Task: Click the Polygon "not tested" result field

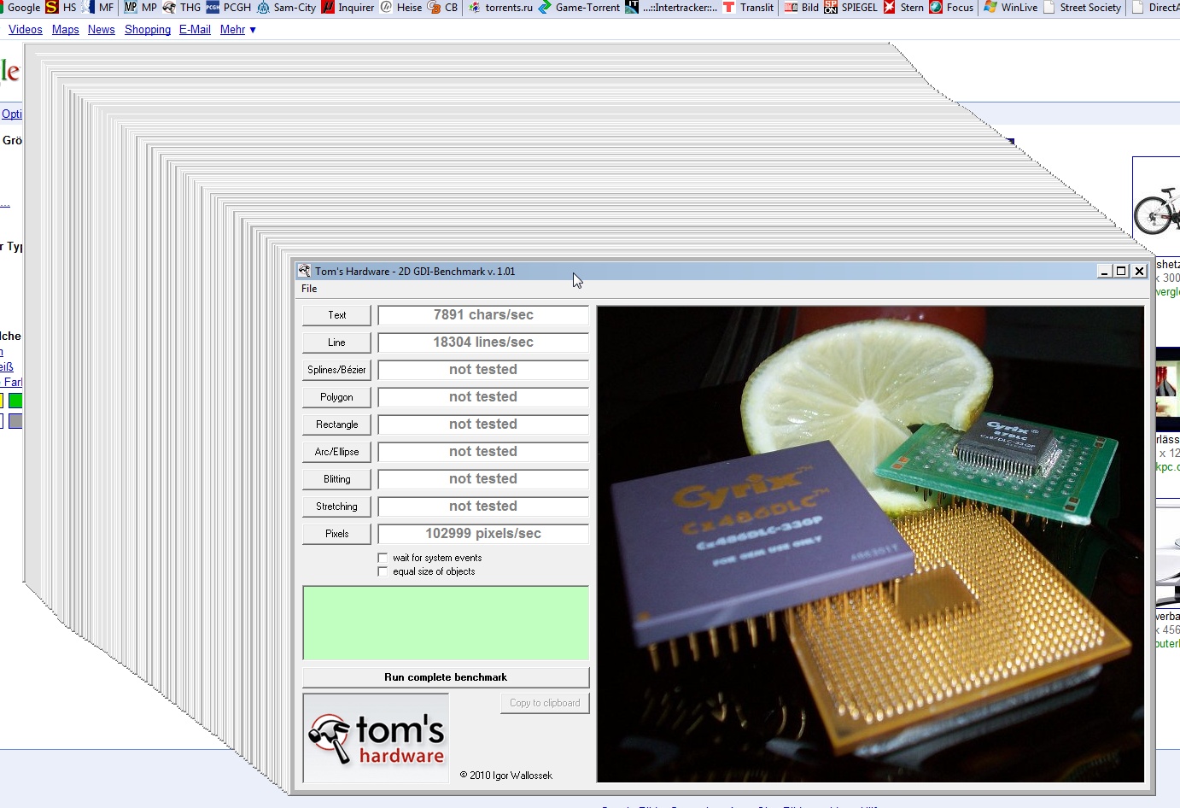Action: (483, 397)
